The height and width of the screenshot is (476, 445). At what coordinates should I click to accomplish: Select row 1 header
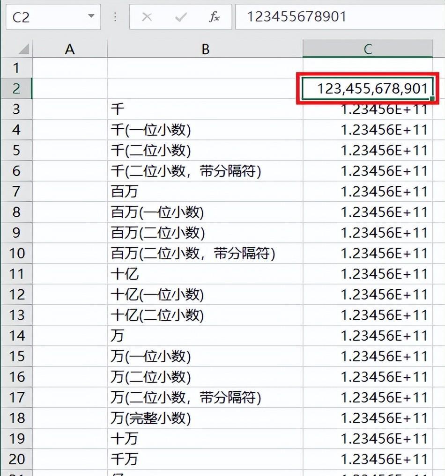click(x=16, y=68)
